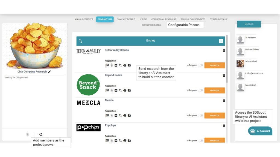
Task: Click the entries list vertical scrollbar
Action: (x=227, y=59)
